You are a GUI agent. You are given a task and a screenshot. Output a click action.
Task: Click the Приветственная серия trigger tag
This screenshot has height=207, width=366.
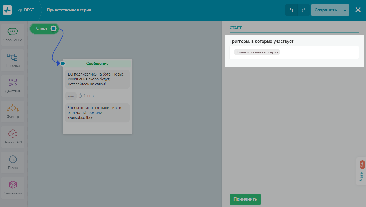(x=257, y=52)
